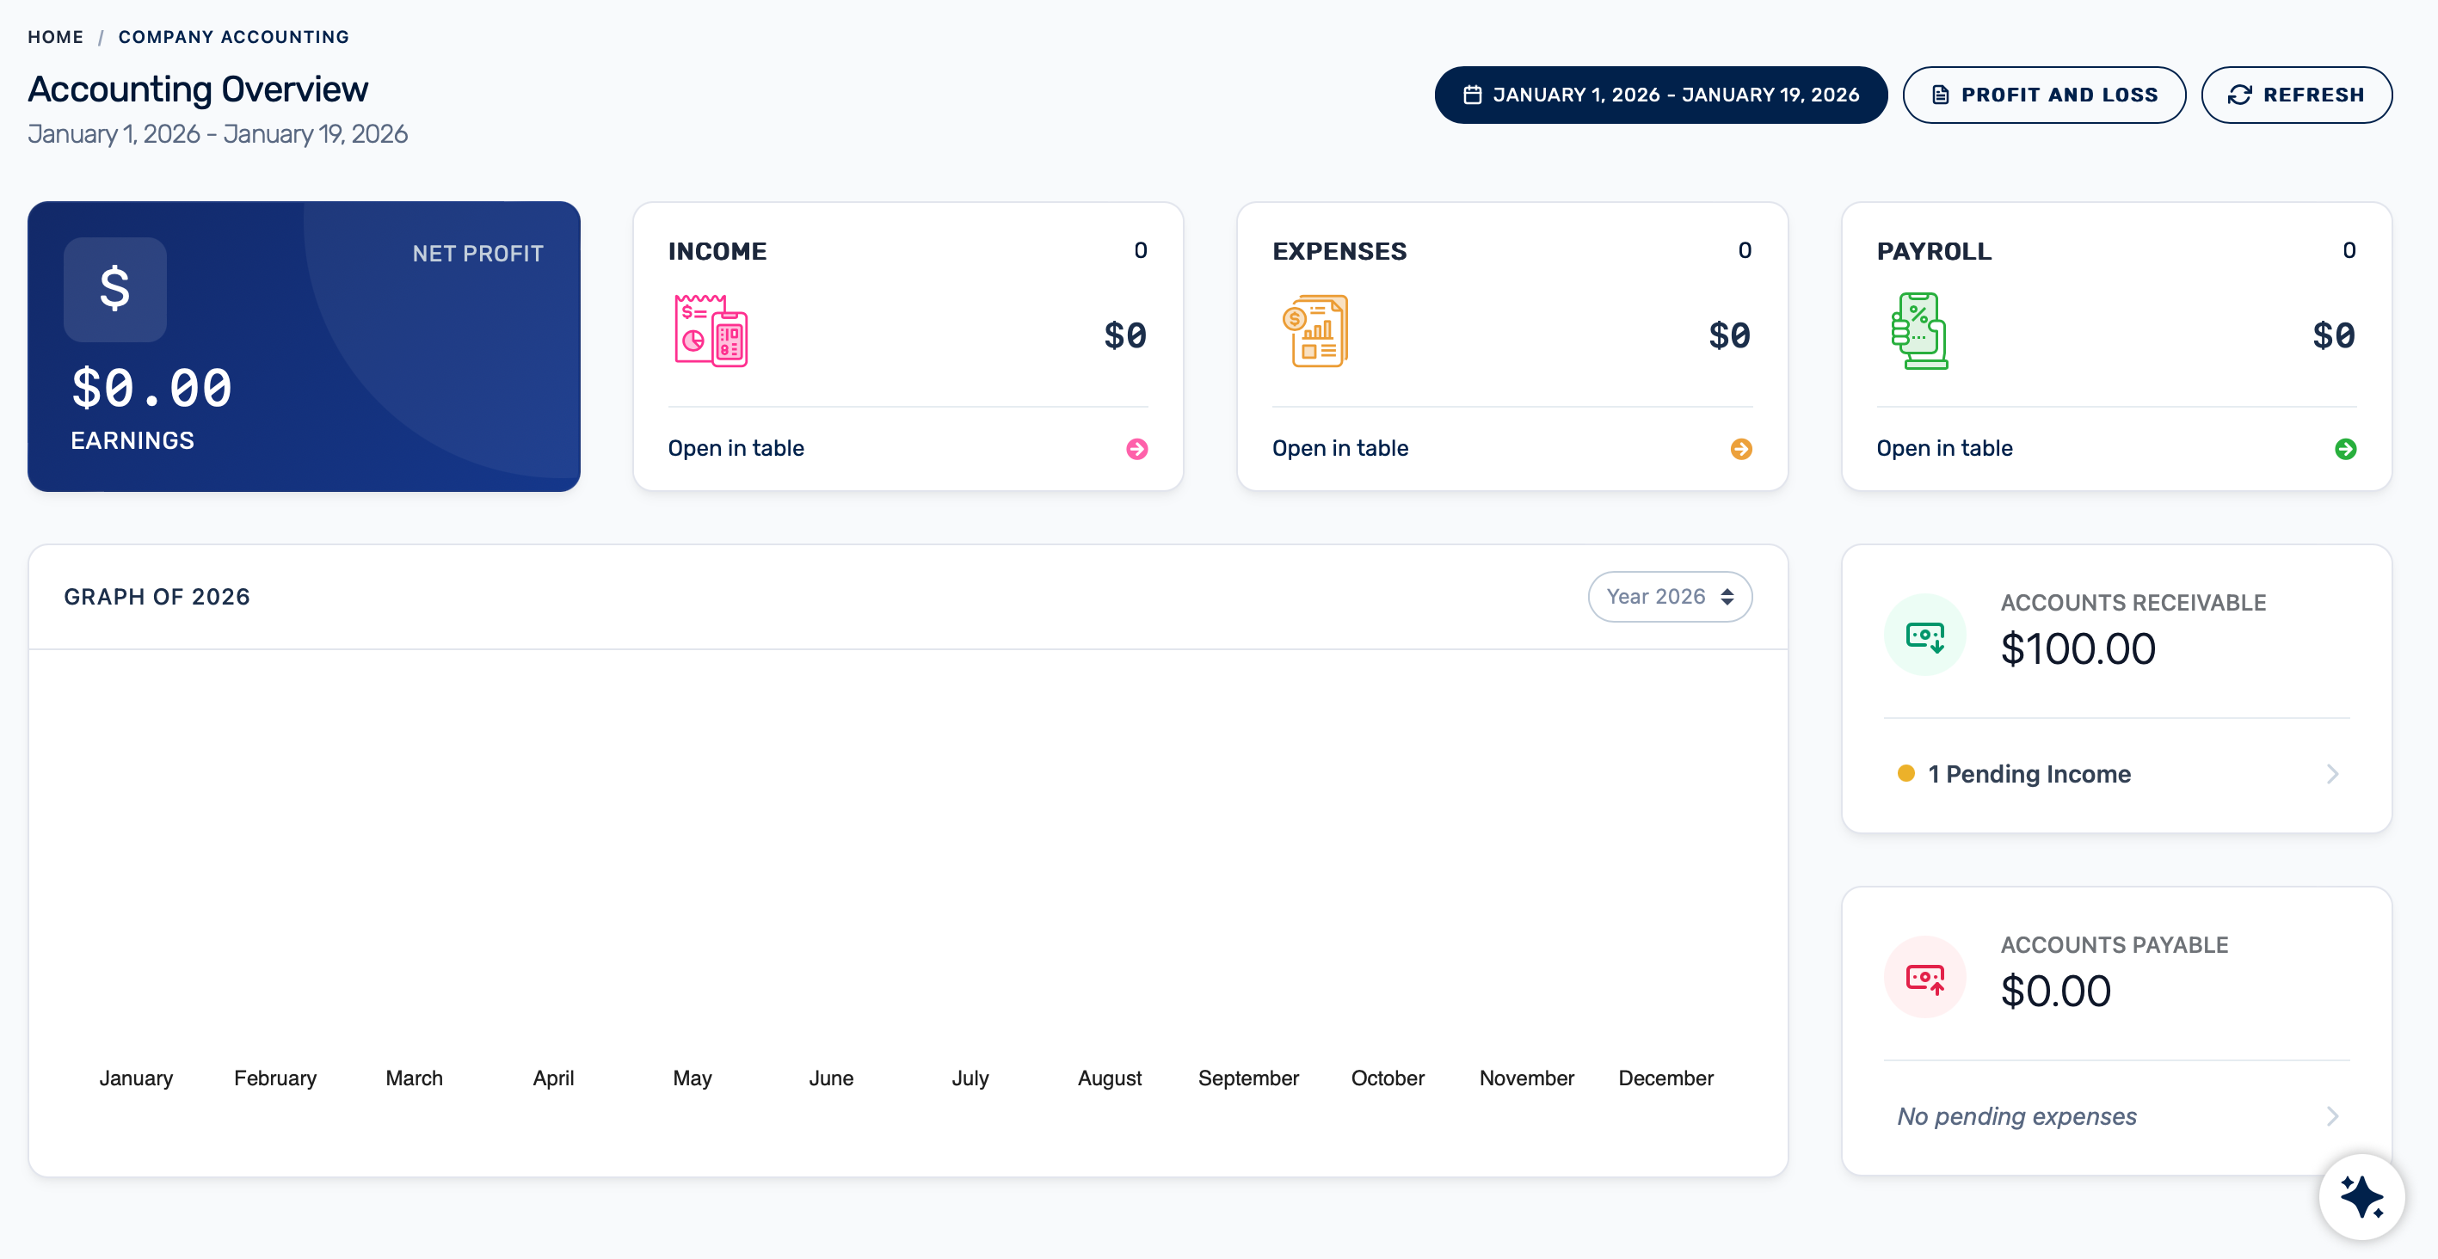Image resolution: width=2438 pixels, height=1259 pixels.
Task: Open Company Accounting breadcrumb
Action: (233, 37)
